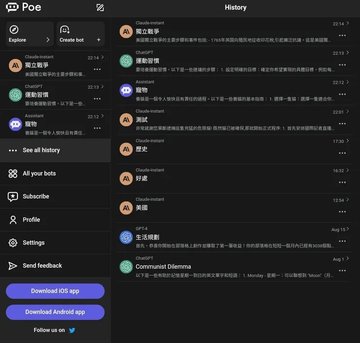
Task: Click the Settings gear icon
Action: coord(13,242)
